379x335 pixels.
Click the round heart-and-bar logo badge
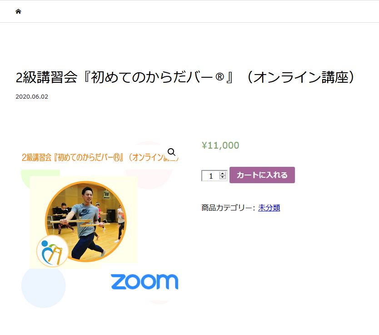click(52, 251)
